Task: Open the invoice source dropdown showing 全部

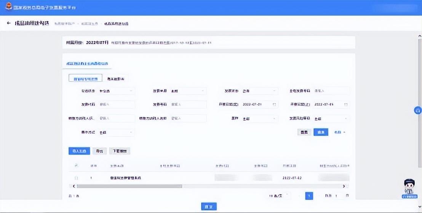Action: click(188, 91)
